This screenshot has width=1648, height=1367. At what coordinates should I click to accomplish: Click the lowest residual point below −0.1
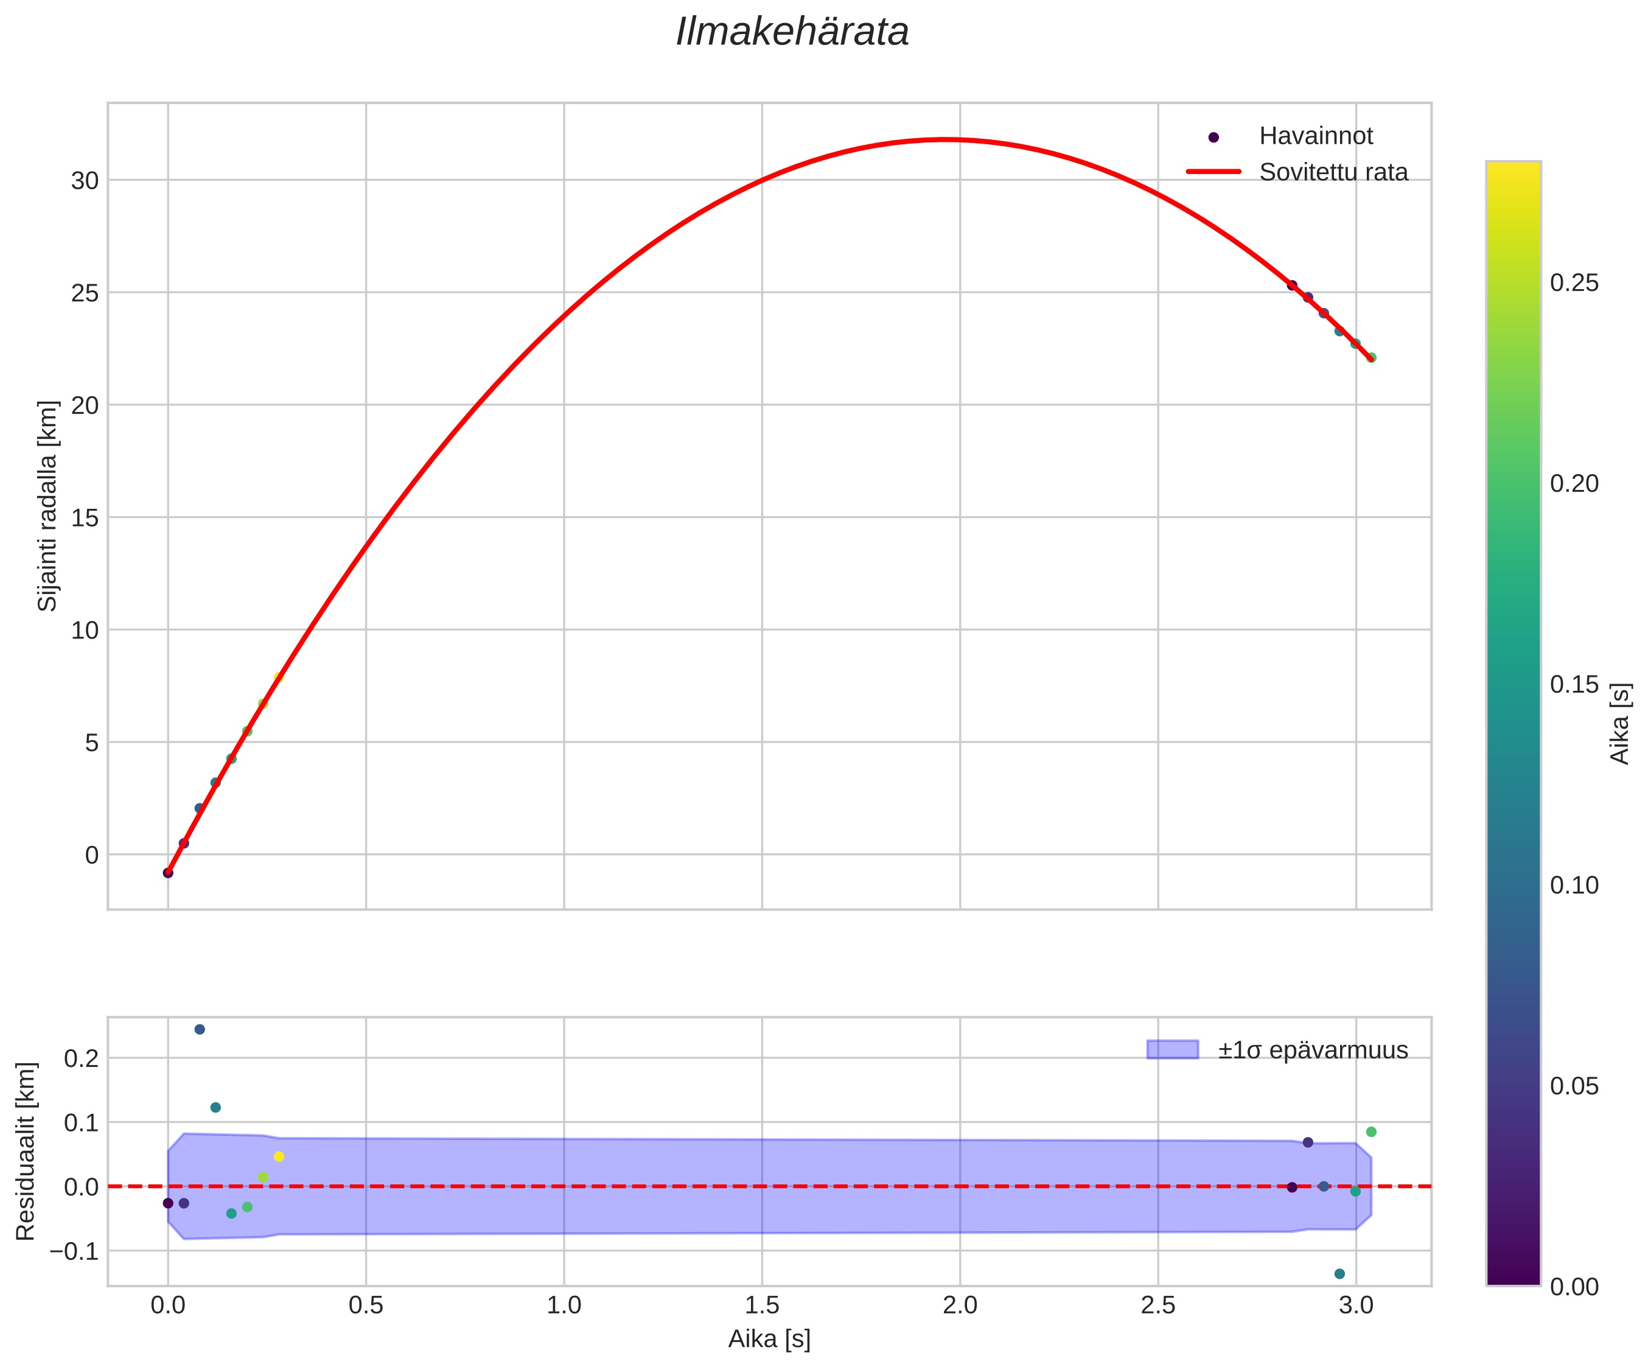click(x=1339, y=1274)
